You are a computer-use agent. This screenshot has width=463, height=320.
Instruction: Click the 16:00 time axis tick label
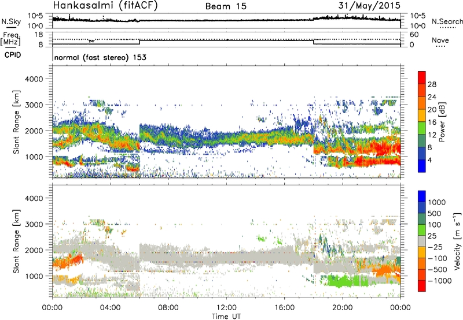coord(284,308)
